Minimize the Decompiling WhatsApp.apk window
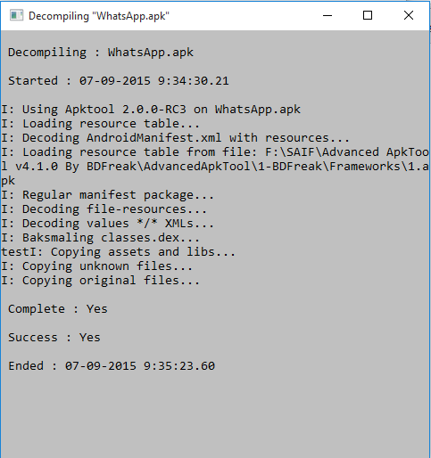Screen dimensions: 431x458 pos(327,15)
